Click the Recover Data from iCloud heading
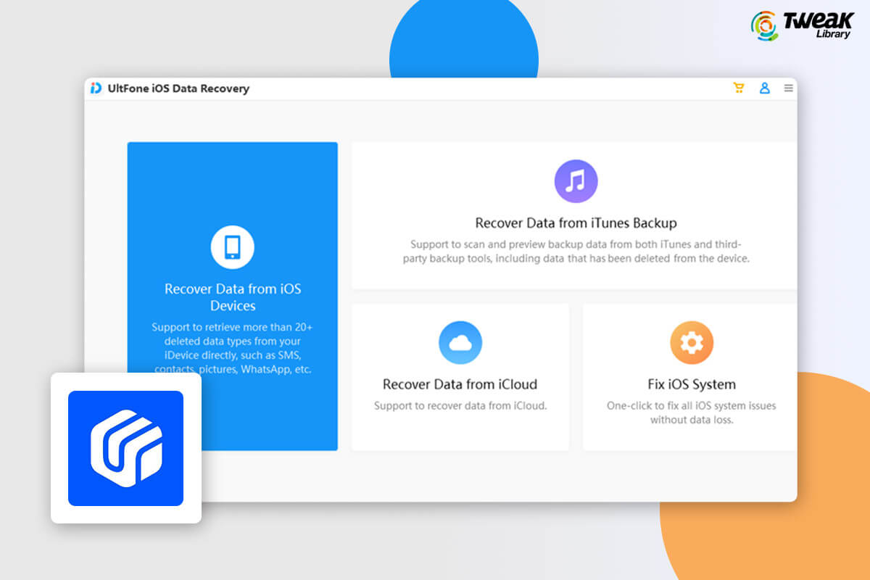 (x=460, y=385)
